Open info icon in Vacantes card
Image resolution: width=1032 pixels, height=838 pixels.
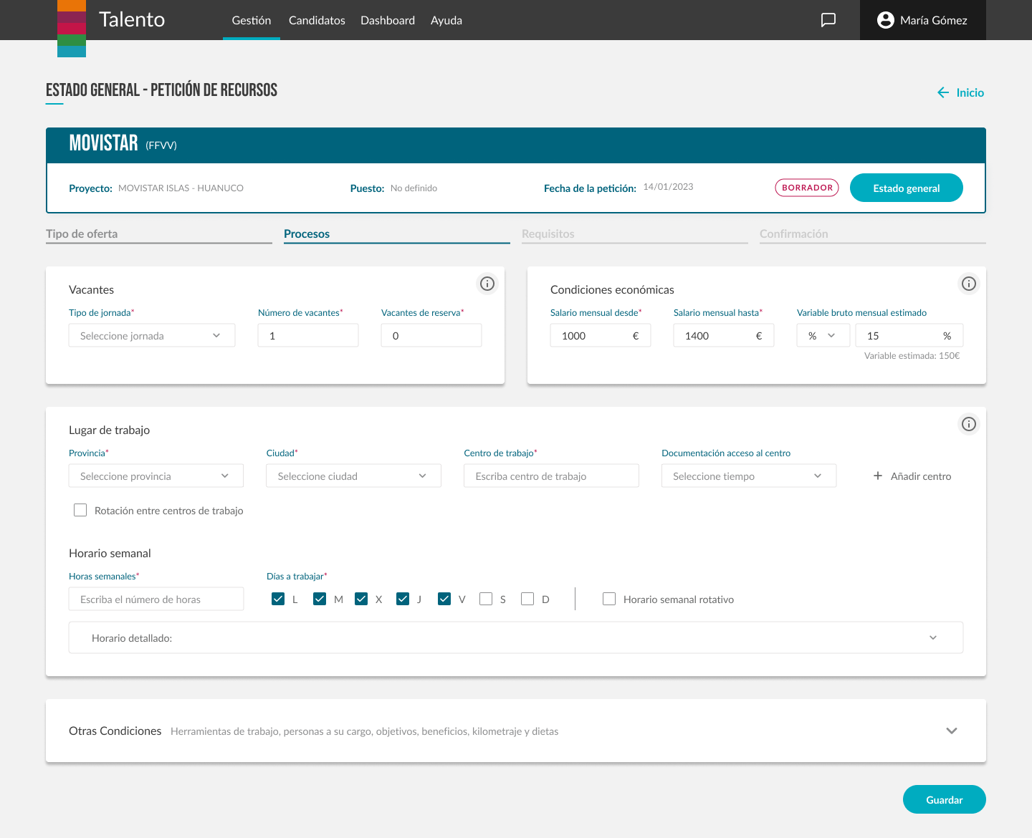[487, 284]
